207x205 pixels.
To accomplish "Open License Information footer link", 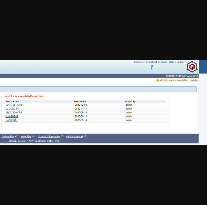I will click(x=49, y=137).
